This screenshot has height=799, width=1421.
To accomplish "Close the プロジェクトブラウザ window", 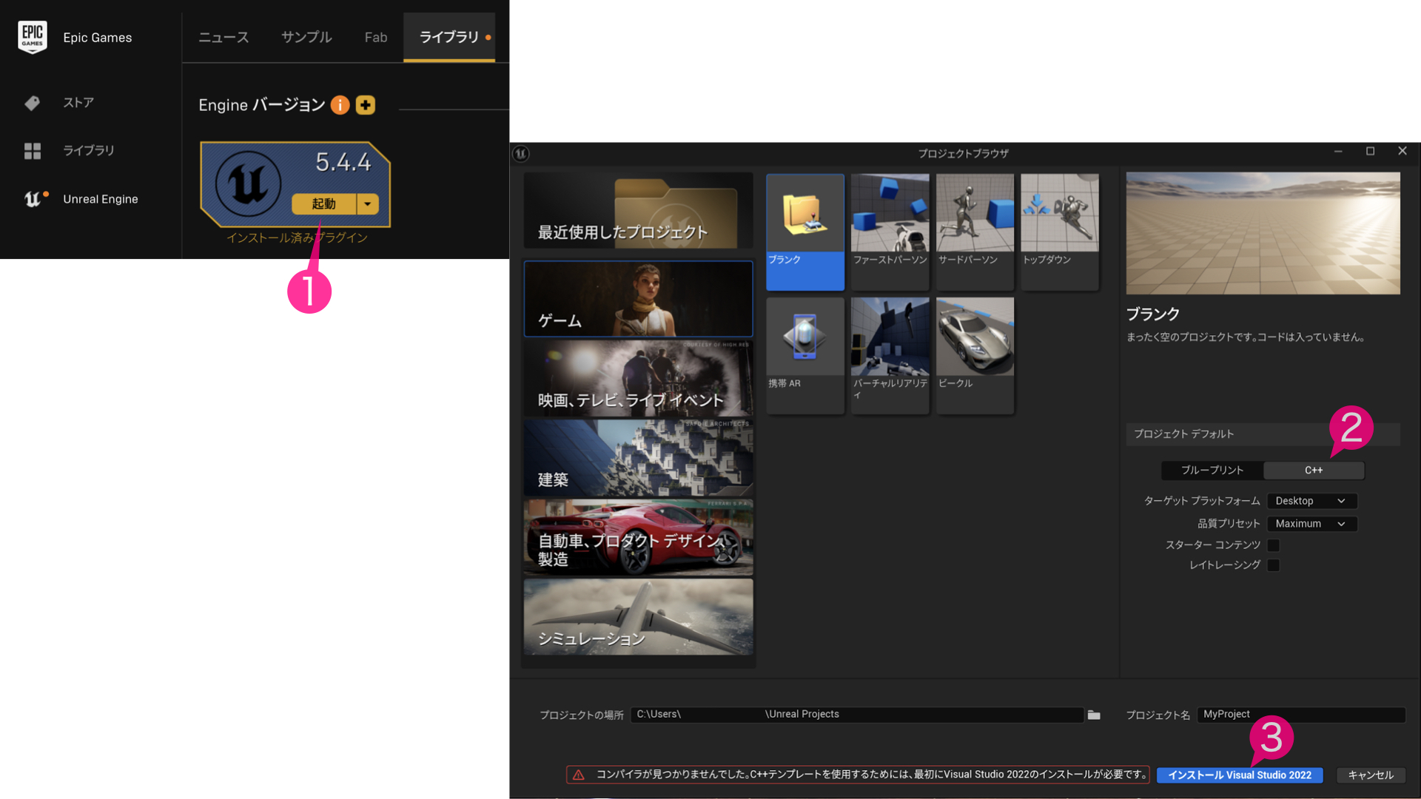I will (1402, 151).
